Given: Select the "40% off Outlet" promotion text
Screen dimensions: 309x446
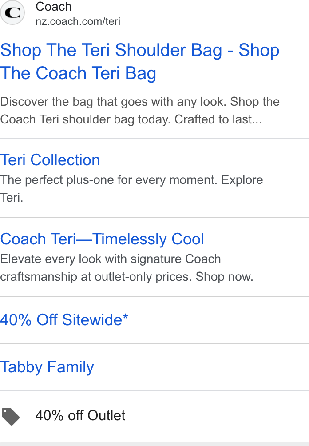Looking at the screenshot, I should [x=80, y=415].
